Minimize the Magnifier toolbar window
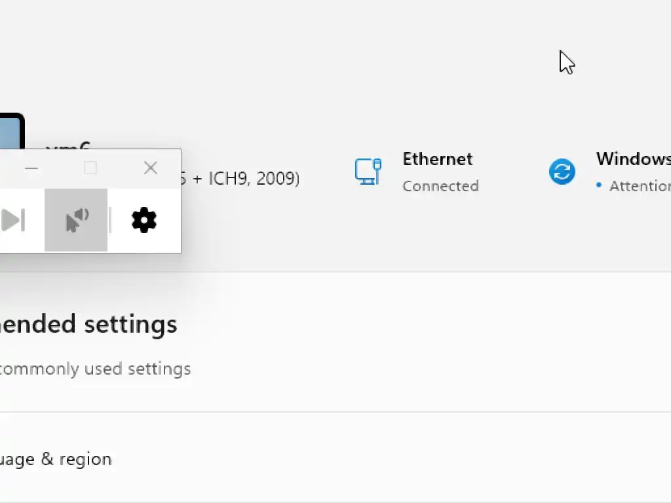The width and height of the screenshot is (671, 503). click(x=31, y=168)
